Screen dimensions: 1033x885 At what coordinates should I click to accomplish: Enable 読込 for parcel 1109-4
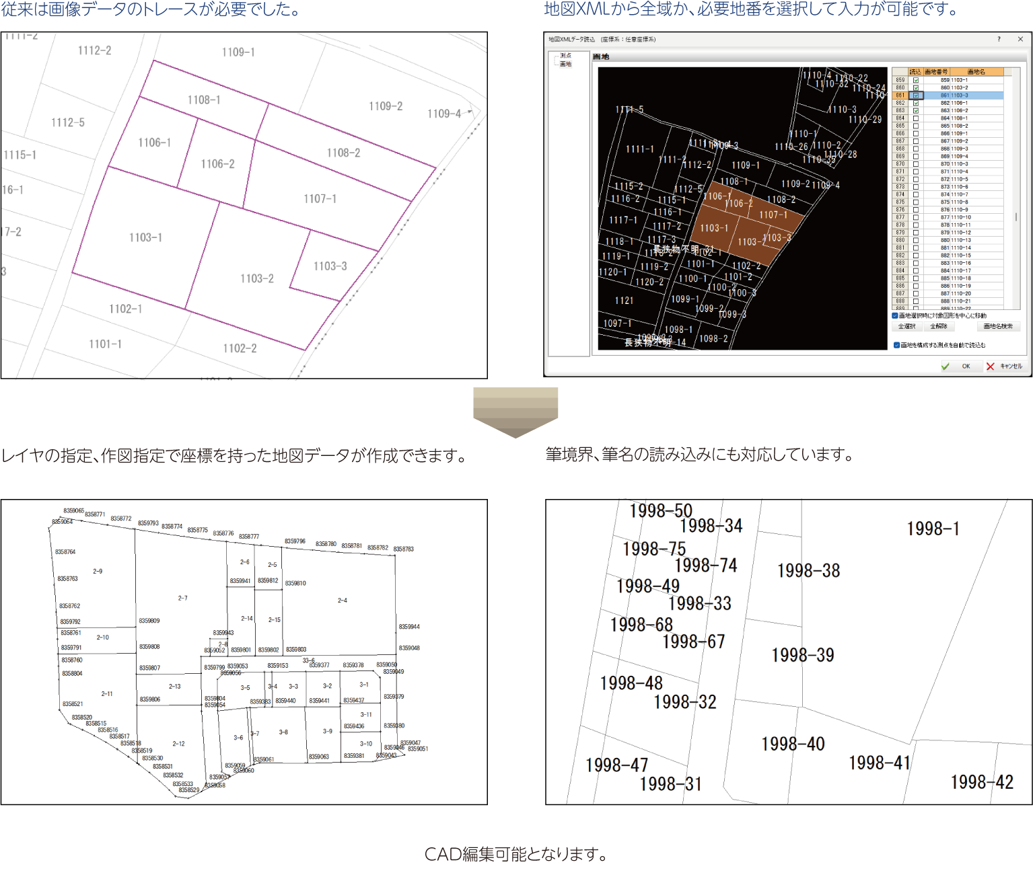915,156
